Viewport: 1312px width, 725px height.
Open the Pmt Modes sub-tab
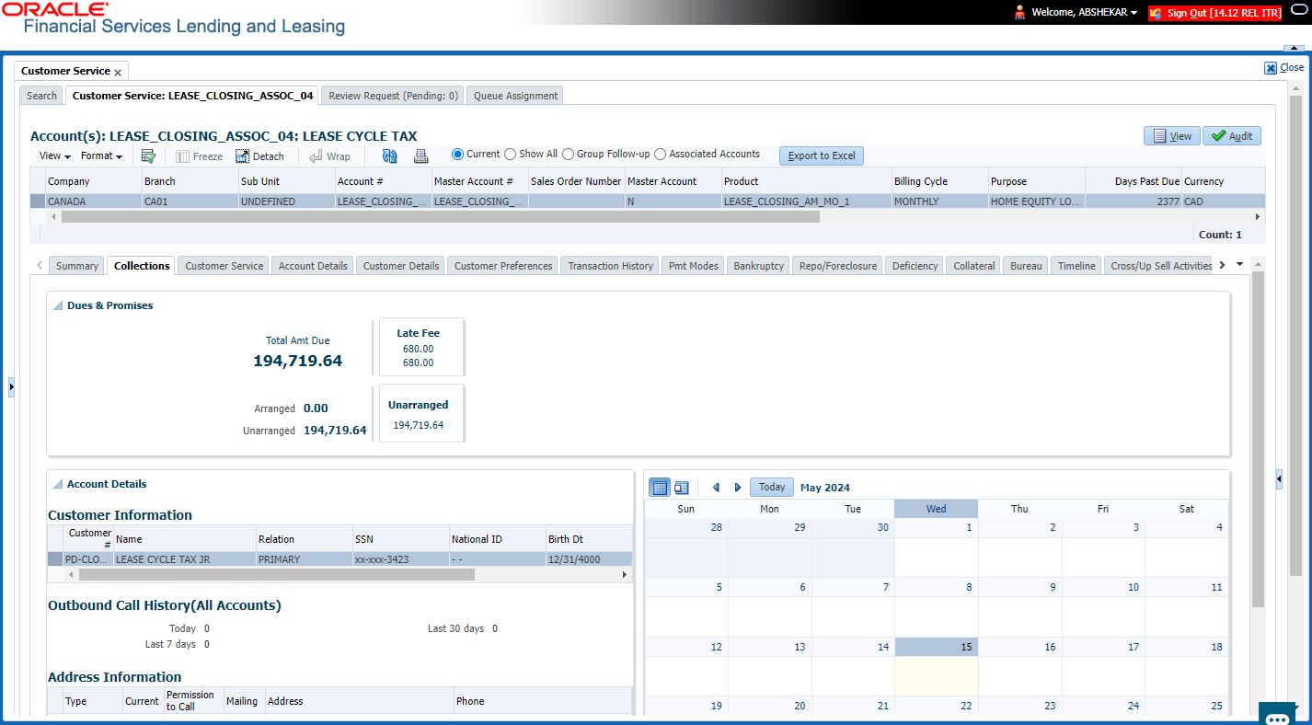pyautogui.click(x=694, y=266)
